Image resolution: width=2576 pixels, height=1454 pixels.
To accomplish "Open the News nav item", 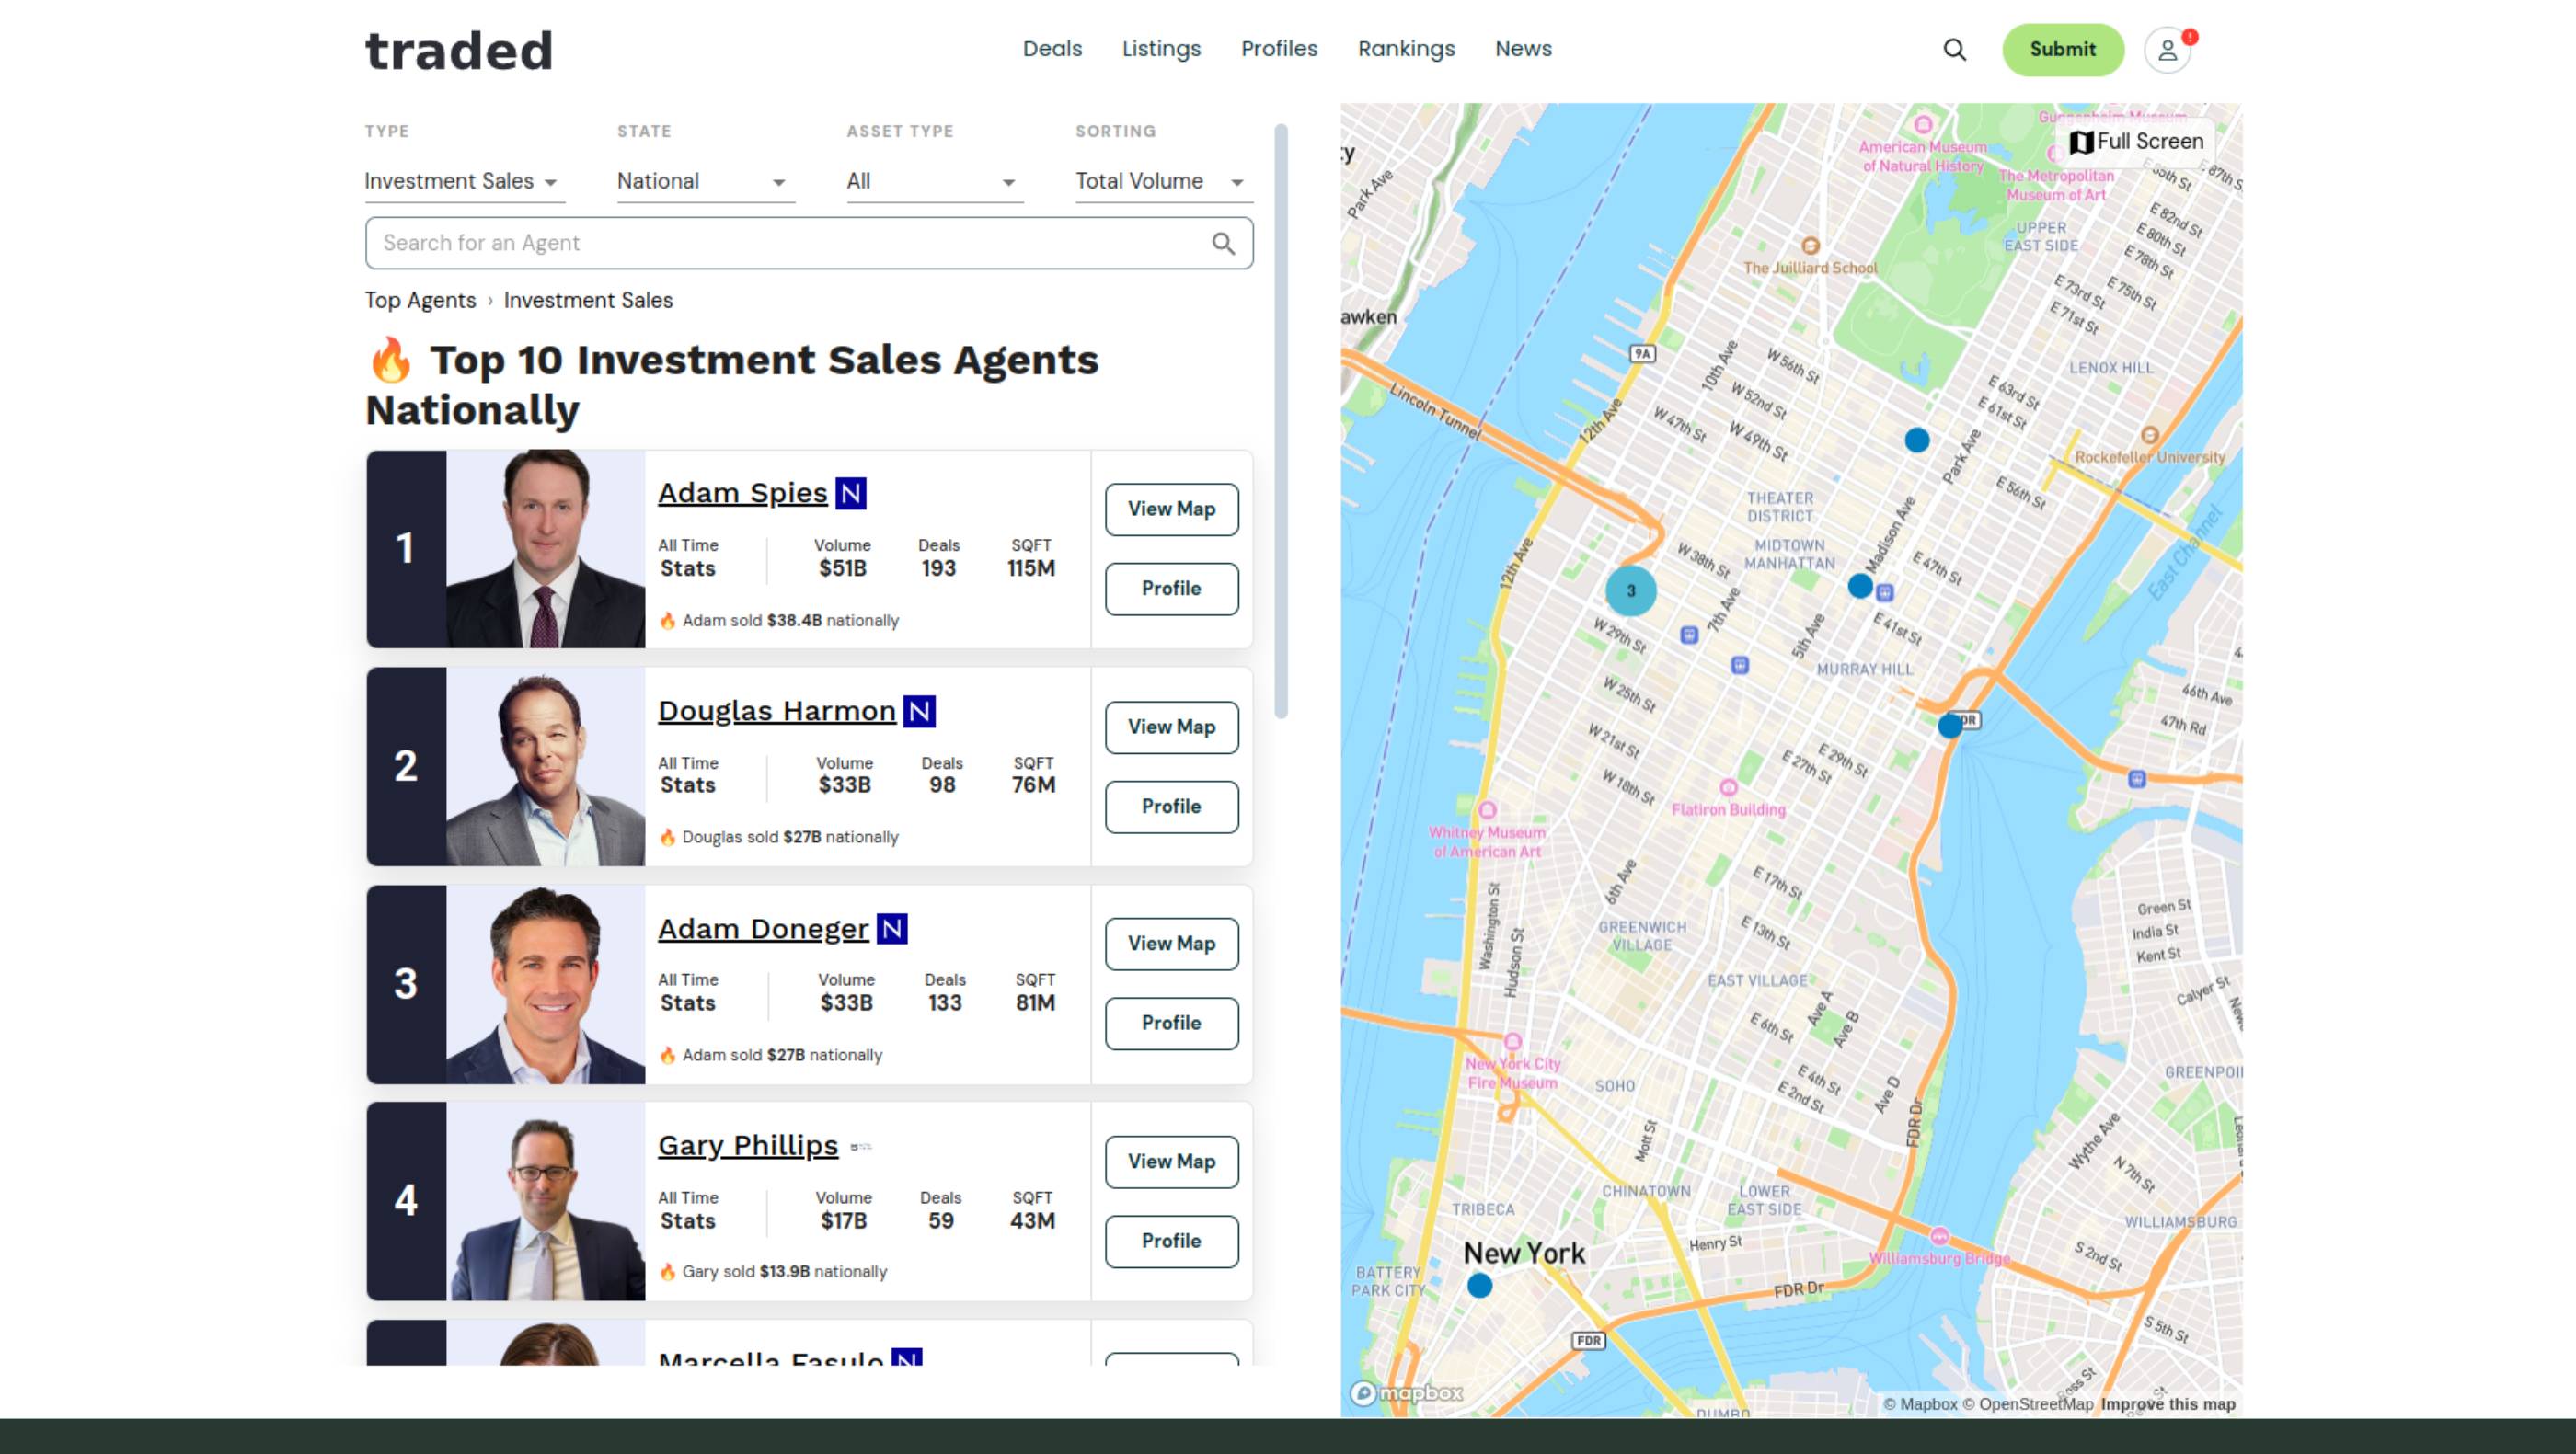I will [x=1523, y=49].
